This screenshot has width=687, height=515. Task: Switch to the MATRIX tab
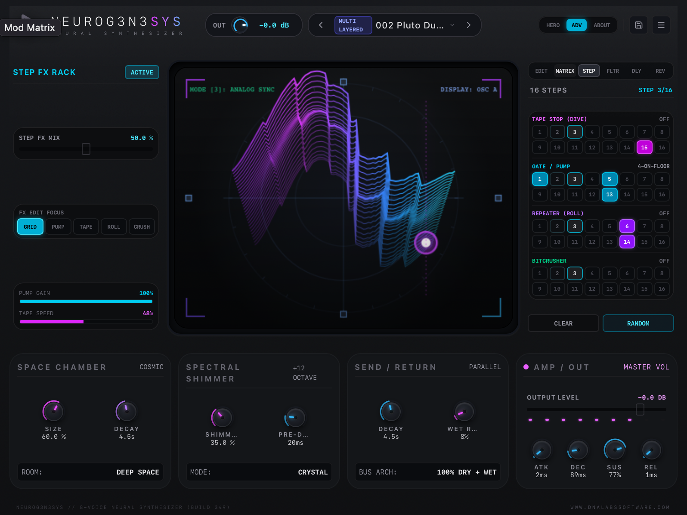[565, 71]
